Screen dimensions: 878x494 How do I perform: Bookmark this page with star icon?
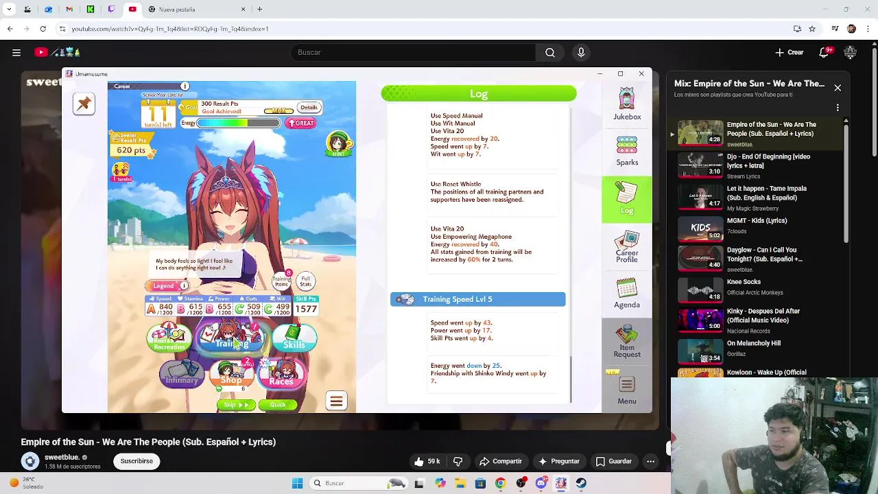coord(812,29)
